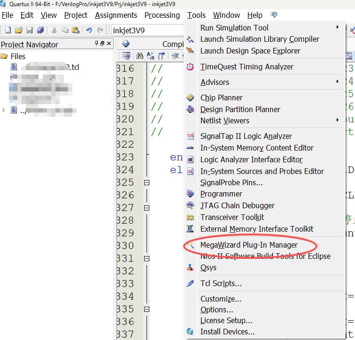The height and width of the screenshot is (340, 355).
Task: Click the Find and Replace icon in editor toolbar
Action: click(151, 56)
